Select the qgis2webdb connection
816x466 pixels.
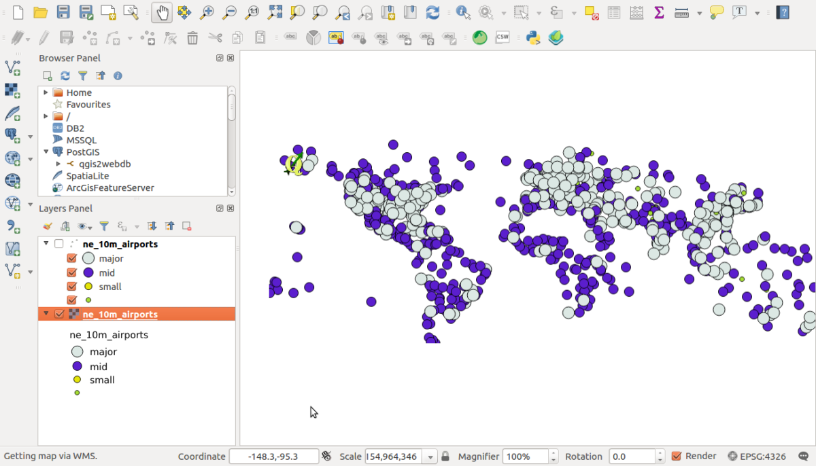click(104, 164)
